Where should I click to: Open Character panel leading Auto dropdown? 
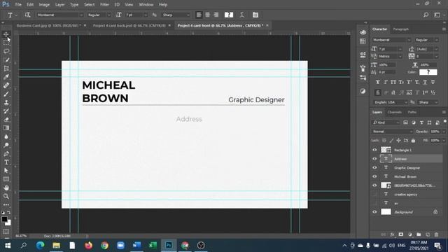[x=436, y=49]
